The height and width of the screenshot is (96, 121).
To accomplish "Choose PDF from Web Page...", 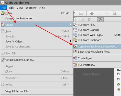I will pos(97,35).
